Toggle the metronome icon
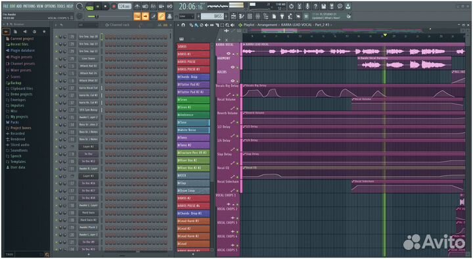 click(137, 7)
